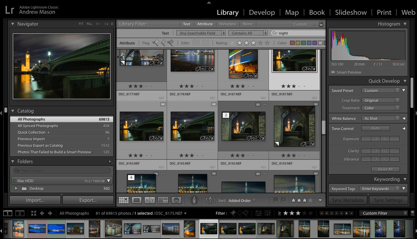Click the filter lock padlock icon
The width and height of the screenshot is (417, 239).
point(321,24)
